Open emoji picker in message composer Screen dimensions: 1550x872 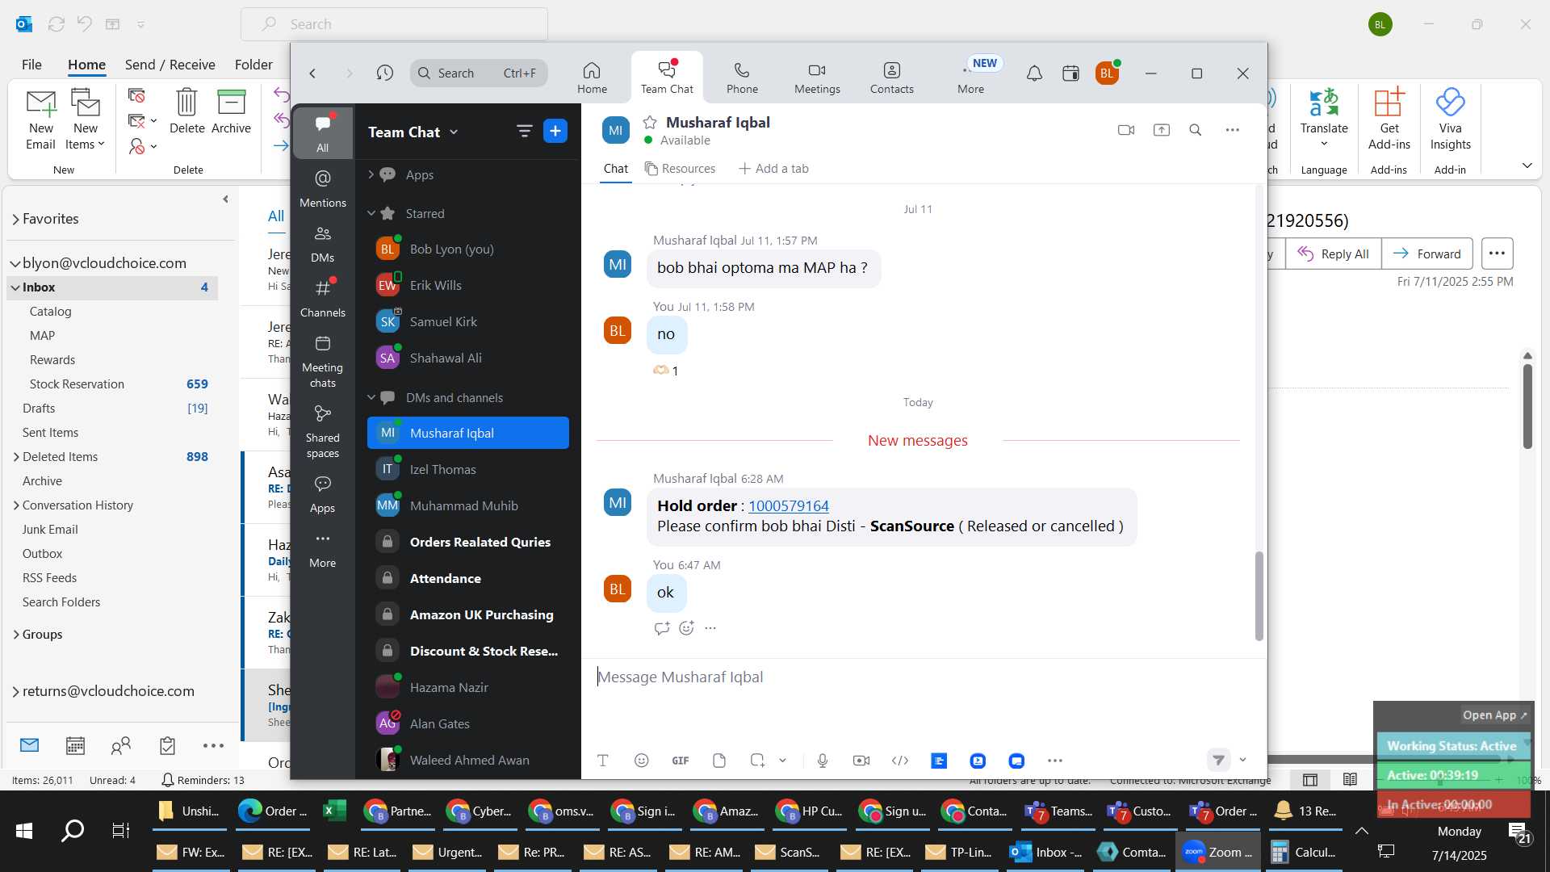[x=642, y=761]
